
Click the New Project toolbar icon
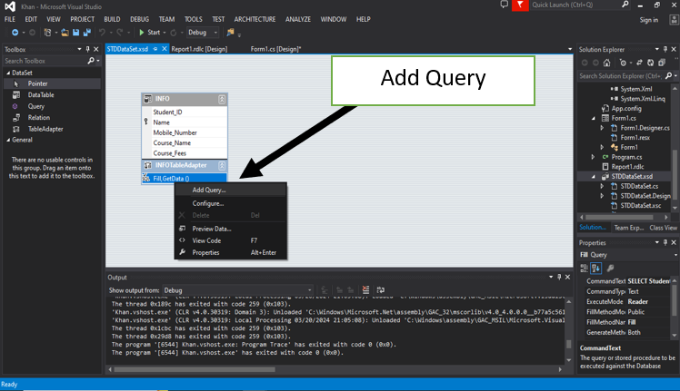pos(47,33)
